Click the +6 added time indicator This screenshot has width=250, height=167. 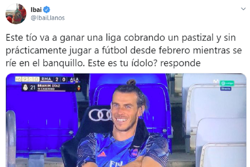pos(18,79)
